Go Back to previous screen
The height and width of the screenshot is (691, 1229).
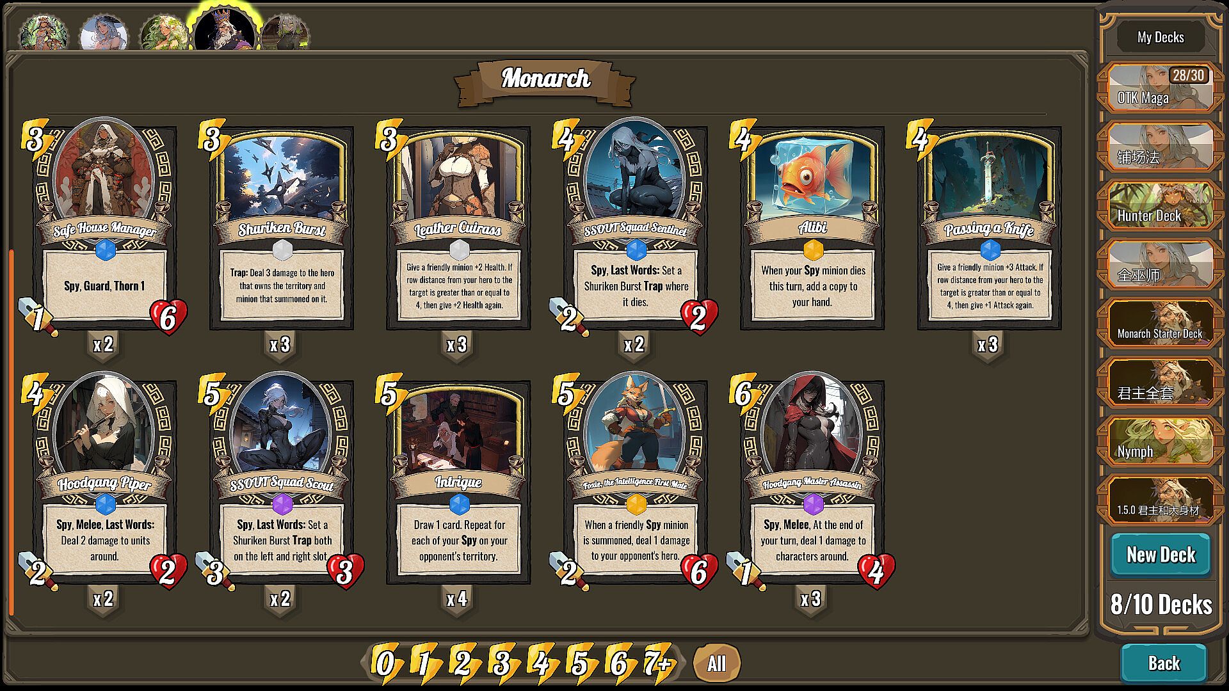[x=1163, y=663]
